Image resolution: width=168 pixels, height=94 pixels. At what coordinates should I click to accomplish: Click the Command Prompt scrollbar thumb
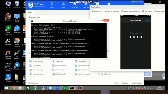(108, 51)
